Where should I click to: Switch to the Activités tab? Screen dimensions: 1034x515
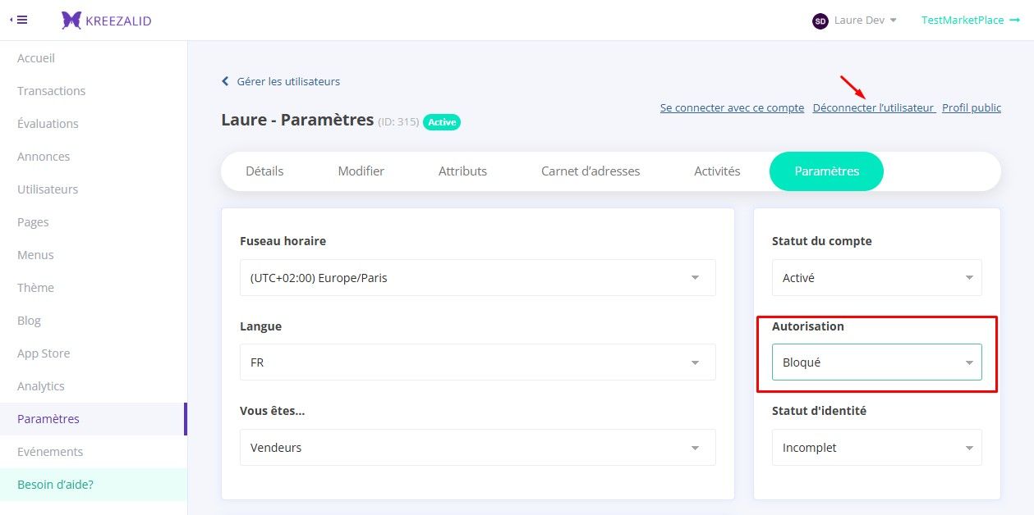(717, 171)
